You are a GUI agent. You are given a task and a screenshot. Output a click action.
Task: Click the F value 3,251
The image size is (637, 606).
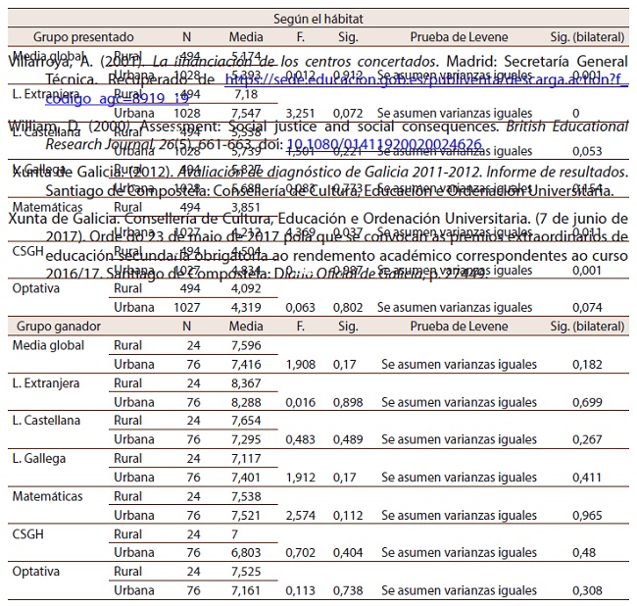pyautogui.click(x=300, y=113)
